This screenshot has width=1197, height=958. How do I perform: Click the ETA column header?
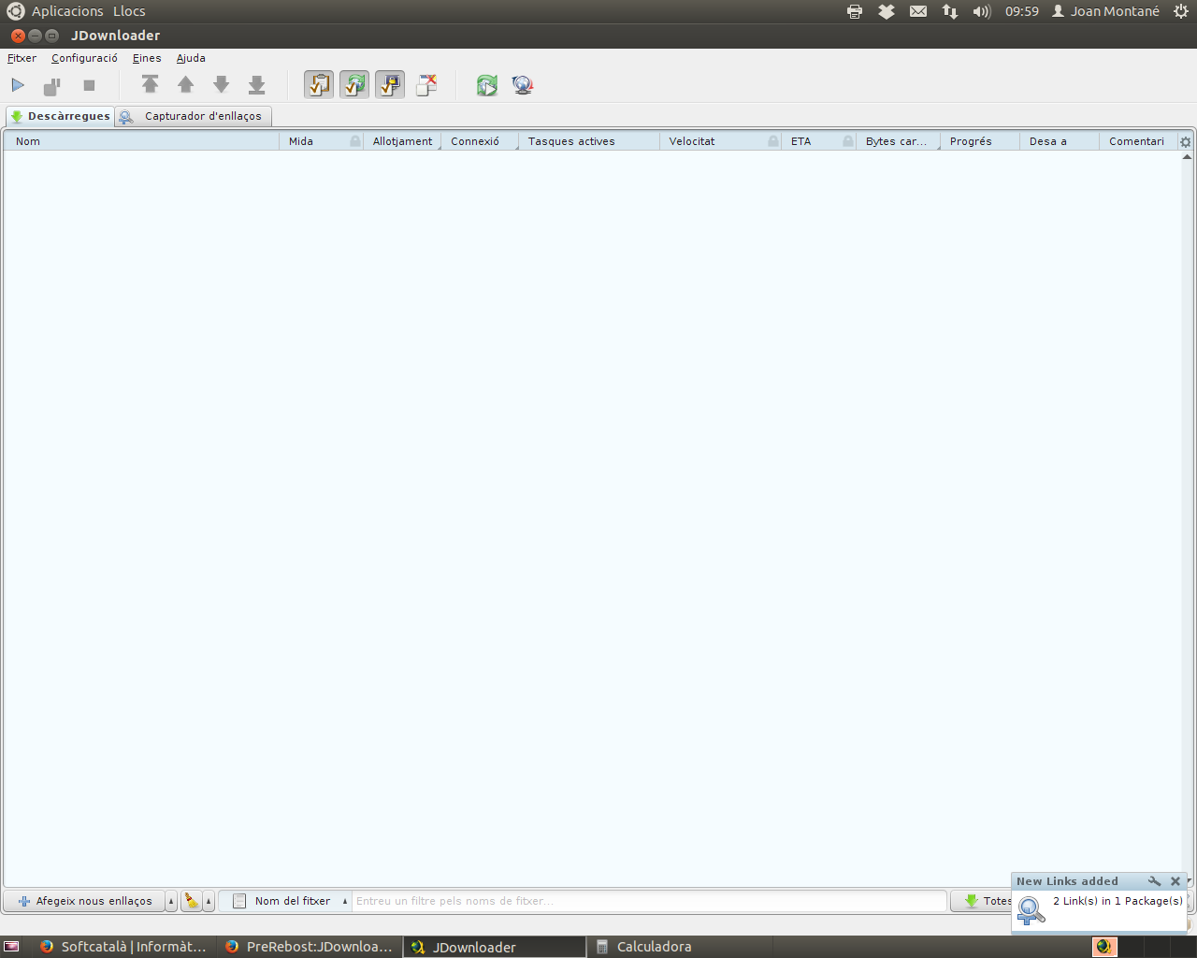click(x=818, y=141)
